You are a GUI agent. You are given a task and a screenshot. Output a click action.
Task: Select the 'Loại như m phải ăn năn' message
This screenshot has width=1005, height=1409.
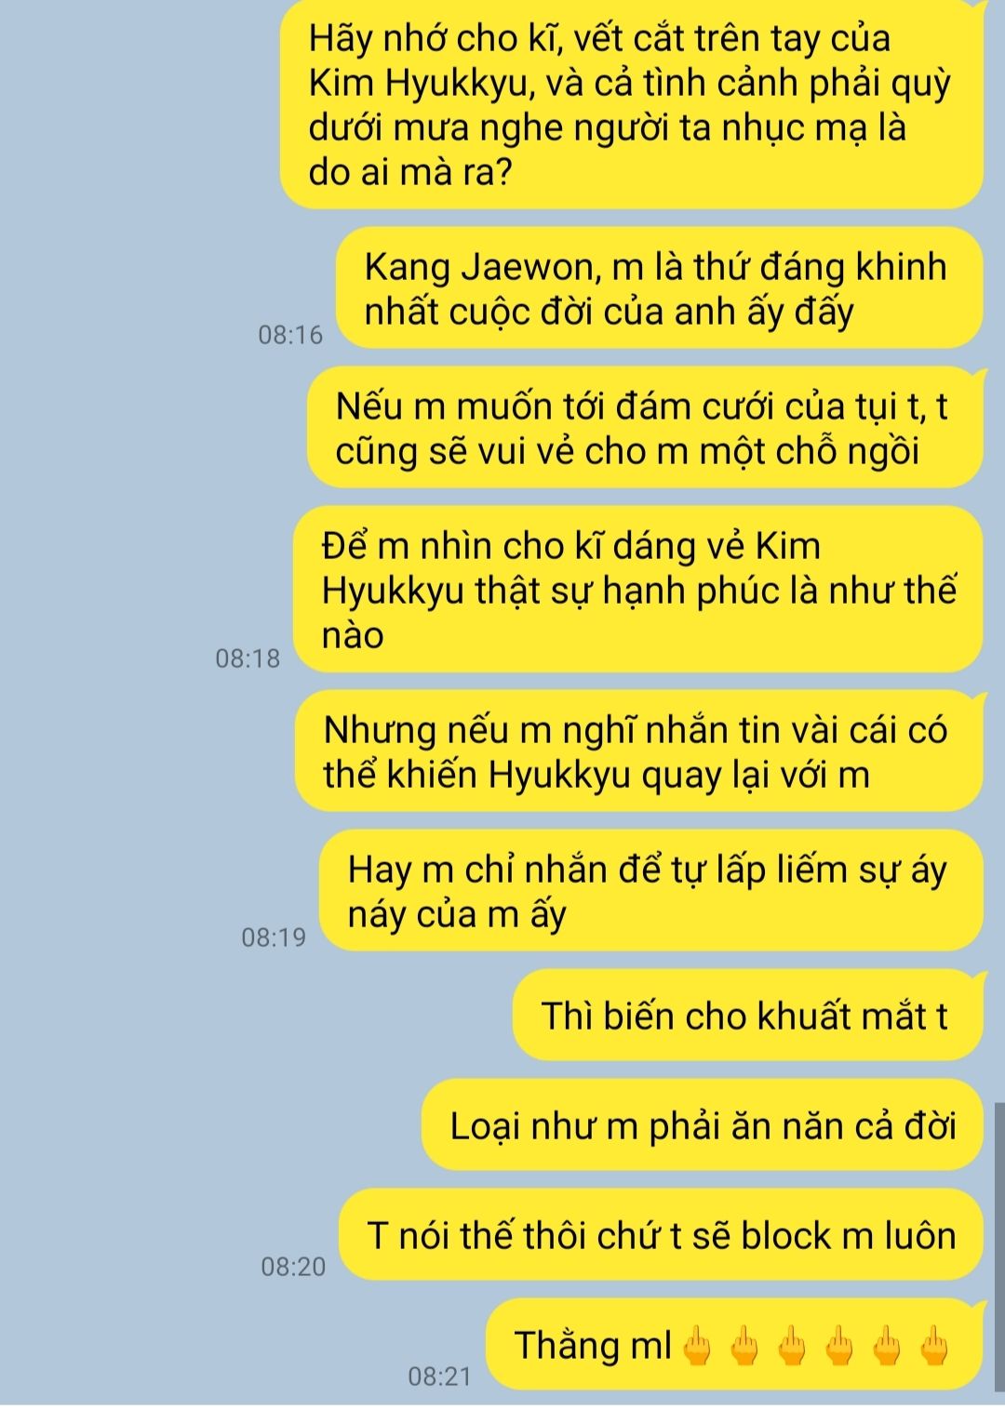[x=703, y=1125]
